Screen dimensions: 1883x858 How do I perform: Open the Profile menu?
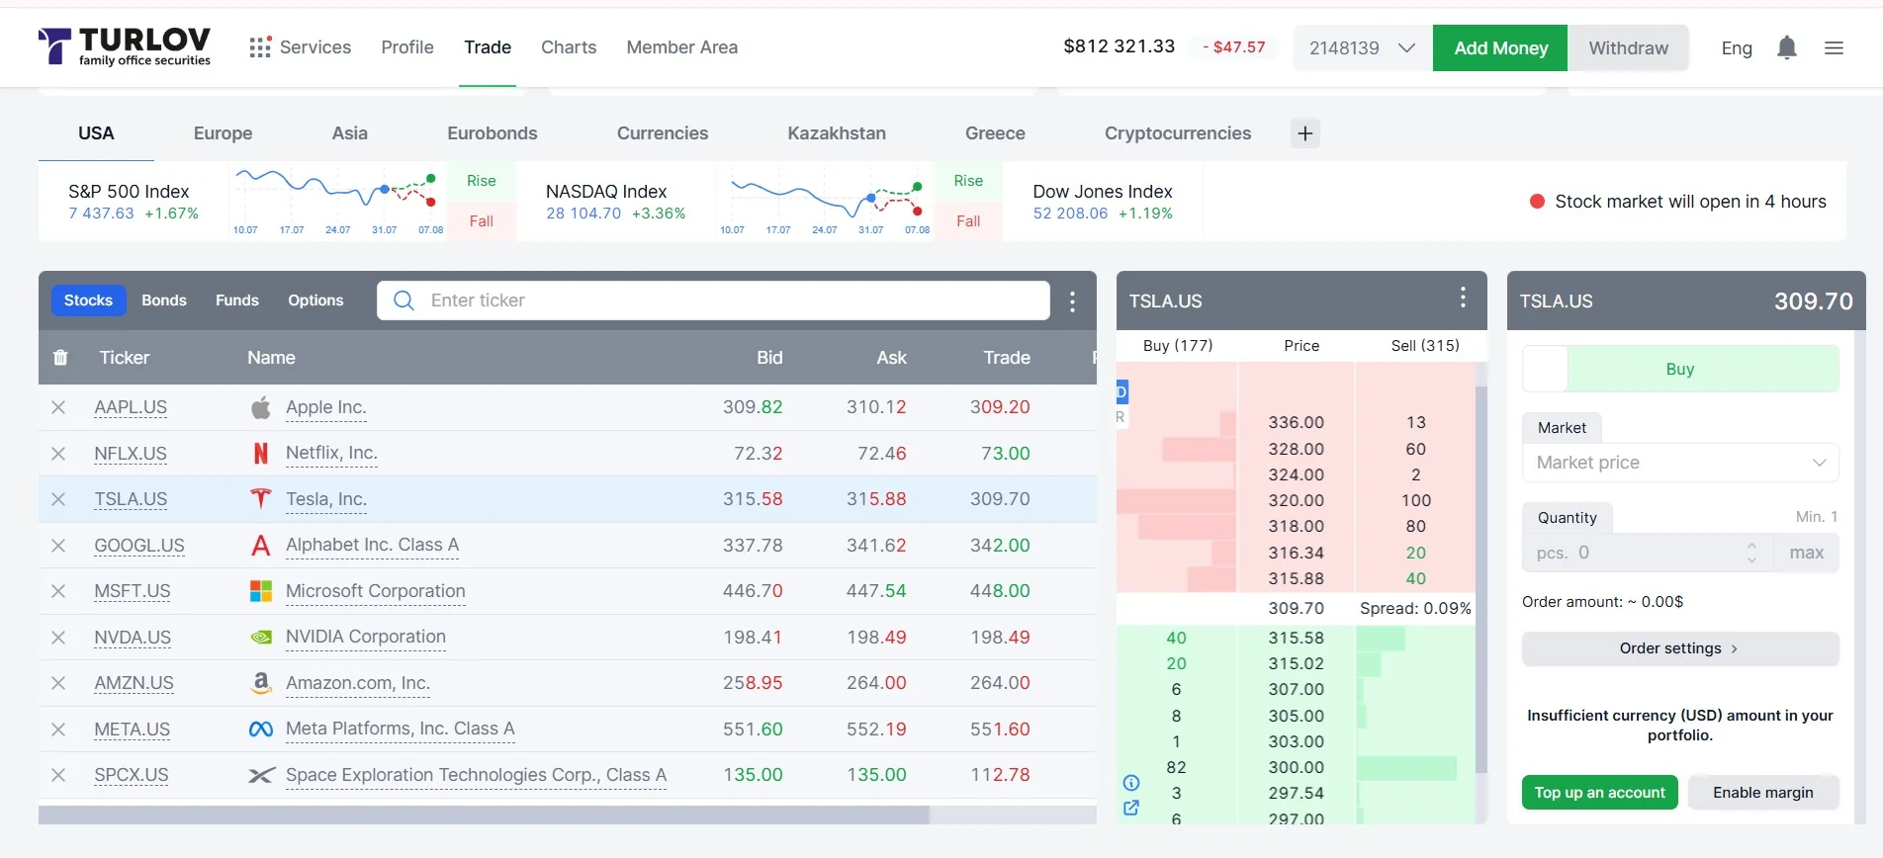[407, 47]
